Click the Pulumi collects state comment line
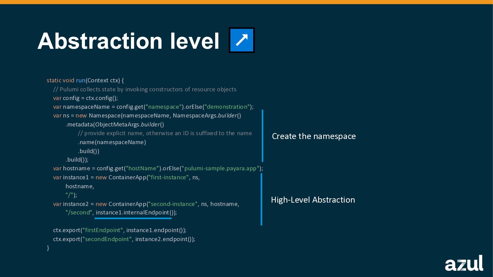 (x=145, y=90)
